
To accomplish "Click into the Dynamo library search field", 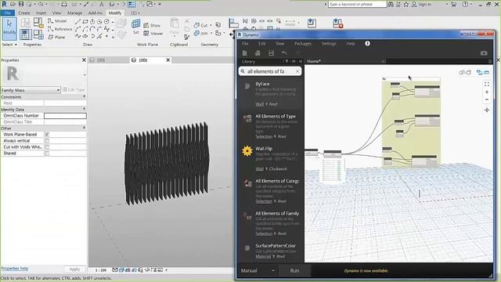I will (269, 71).
